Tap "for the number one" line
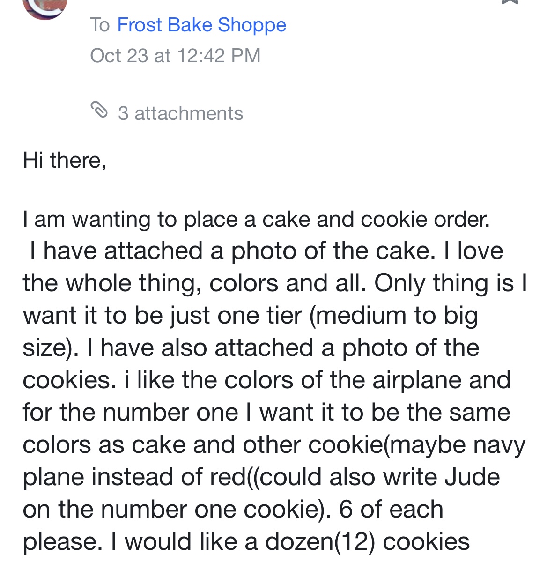Viewport: 547px width, 562px height. point(130,412)
